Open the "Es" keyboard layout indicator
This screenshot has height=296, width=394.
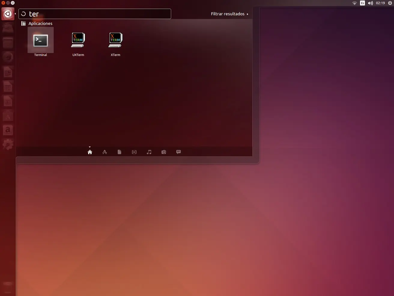tap(362, 3)
